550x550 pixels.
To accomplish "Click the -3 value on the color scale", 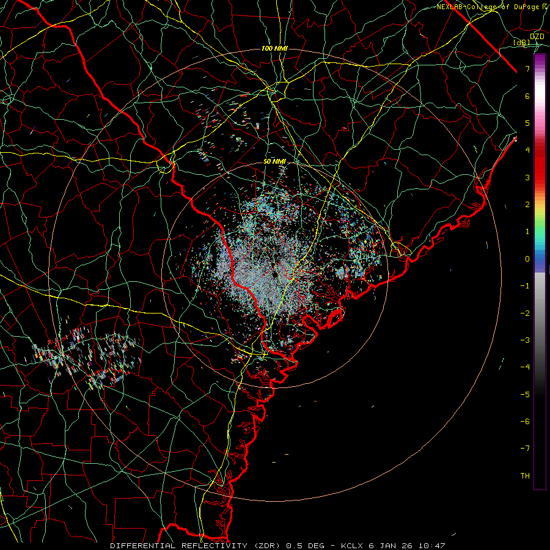I will 525,340.
